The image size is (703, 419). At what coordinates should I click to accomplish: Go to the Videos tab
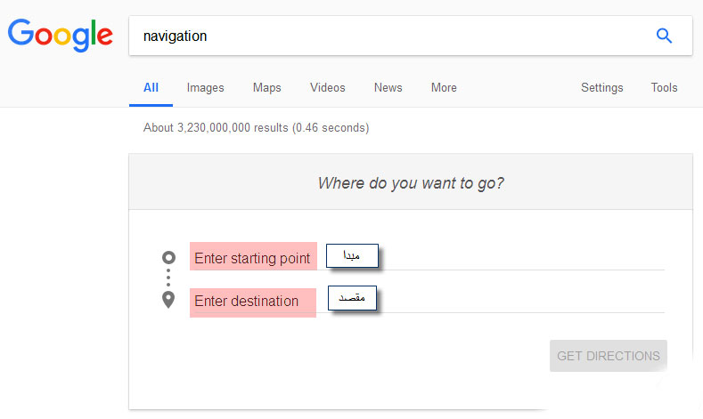point(327,87)
